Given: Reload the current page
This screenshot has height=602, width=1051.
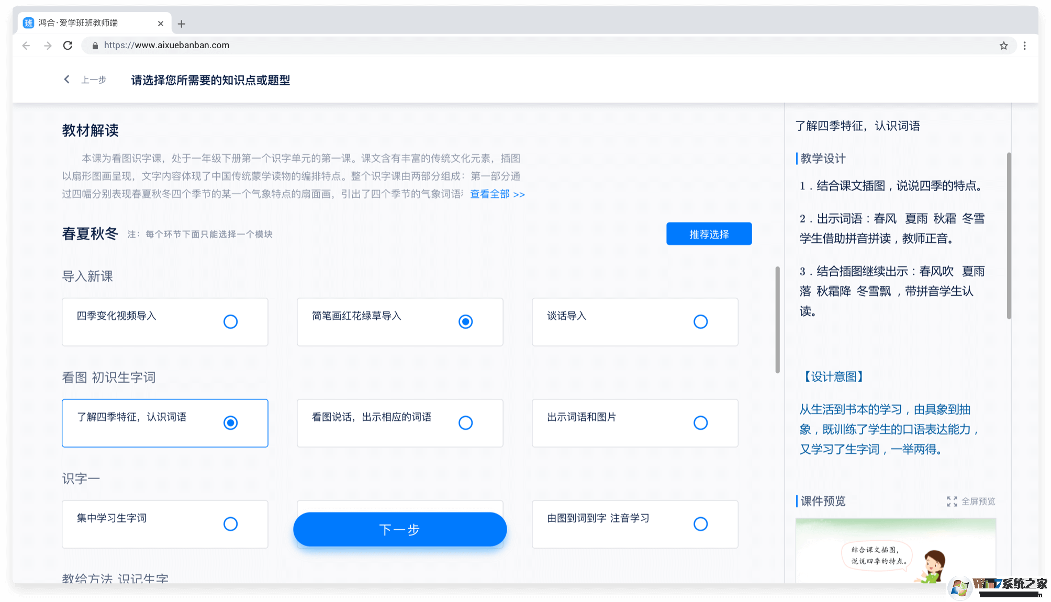Looking at the screenshot, I should click(68, 46).
